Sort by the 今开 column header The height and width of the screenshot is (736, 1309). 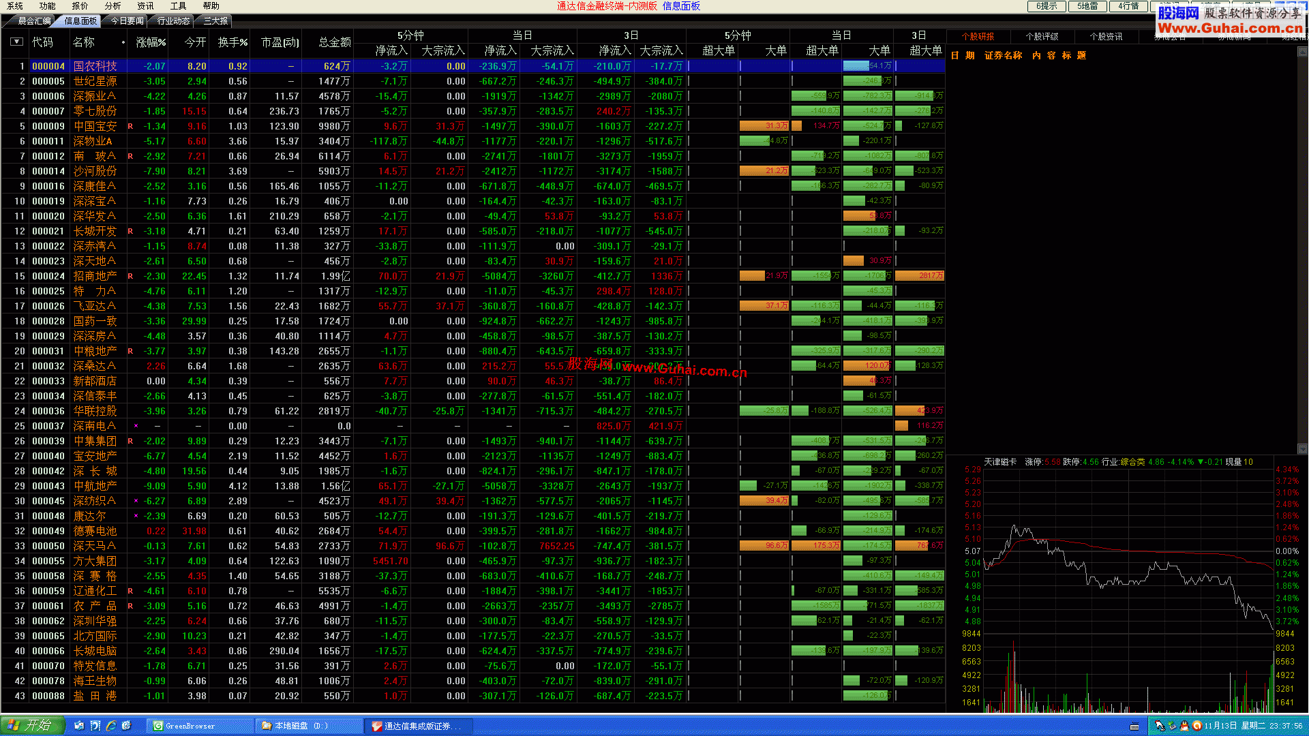pyautogui.click(x=195, y=42)
